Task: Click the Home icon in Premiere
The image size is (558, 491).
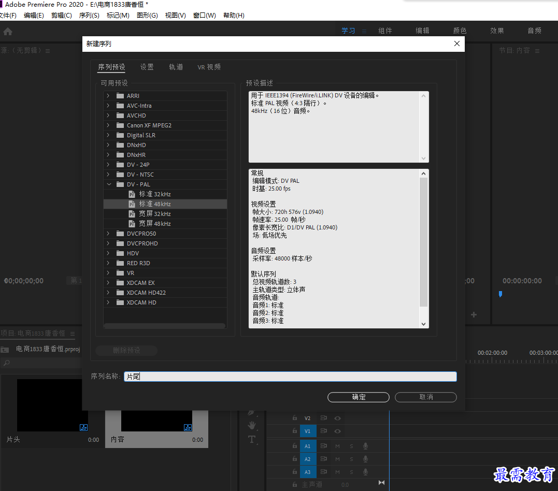Action: [8, 31]
